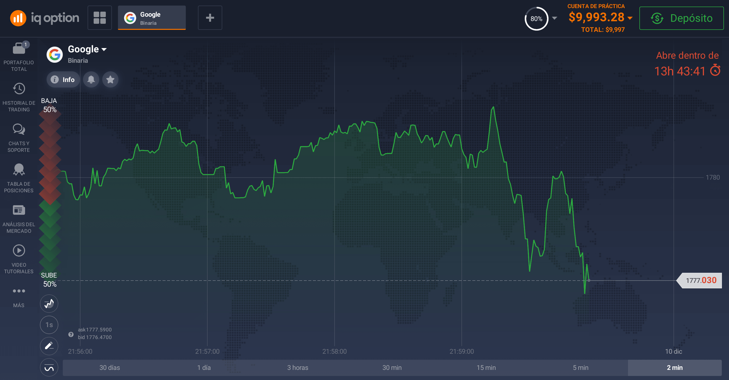The height and width of the screenshot is (380, 729).
Task: Select the 5 min time range
Action: (x=580, y=368)
